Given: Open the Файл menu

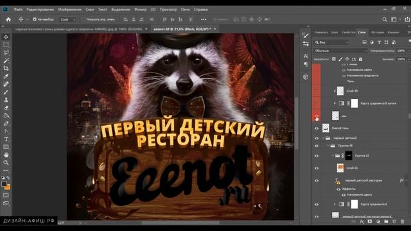Looking at the screenshot, I should (x=18, y=10).
